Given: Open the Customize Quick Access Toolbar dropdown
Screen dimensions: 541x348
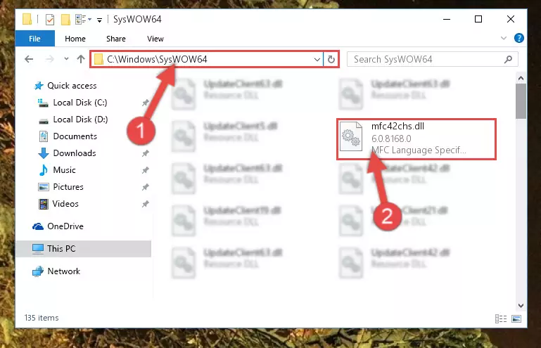Looking at the screenshot, I should 99,20.
